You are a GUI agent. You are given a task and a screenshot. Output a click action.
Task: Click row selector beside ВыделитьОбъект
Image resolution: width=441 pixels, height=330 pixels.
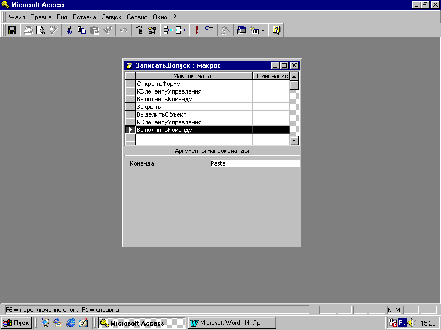[x=130, y=114]
